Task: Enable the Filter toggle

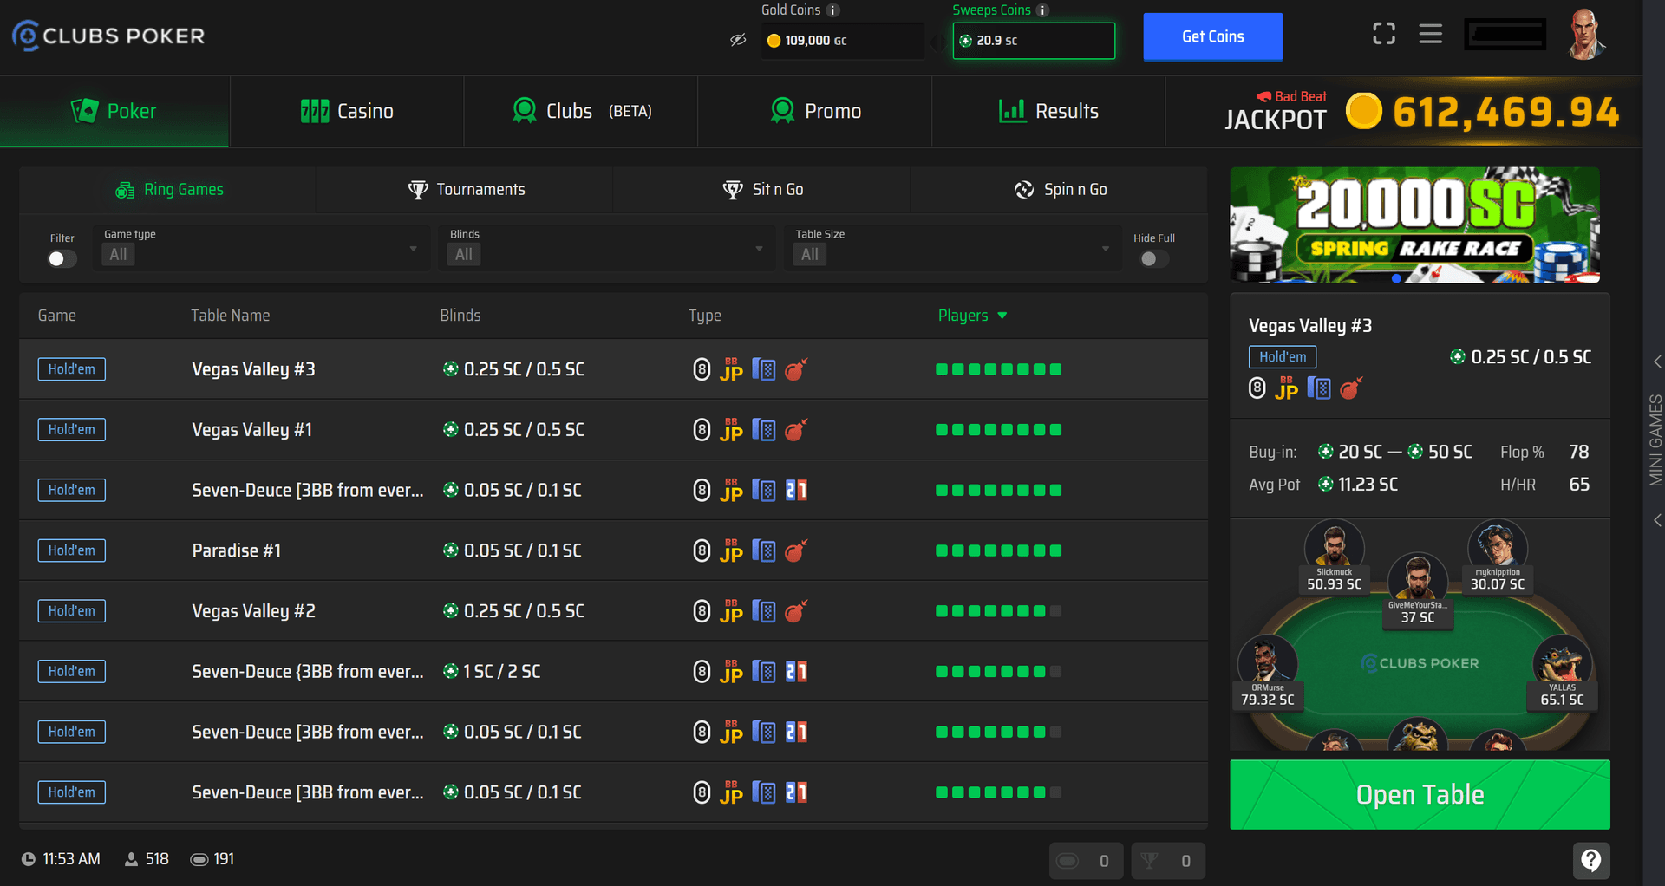Action: 62,259
